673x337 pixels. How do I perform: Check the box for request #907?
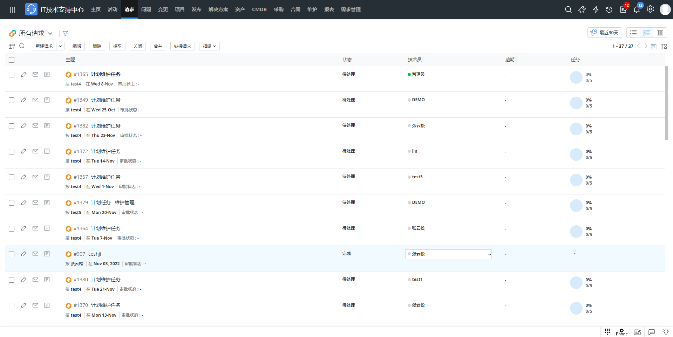12,254
